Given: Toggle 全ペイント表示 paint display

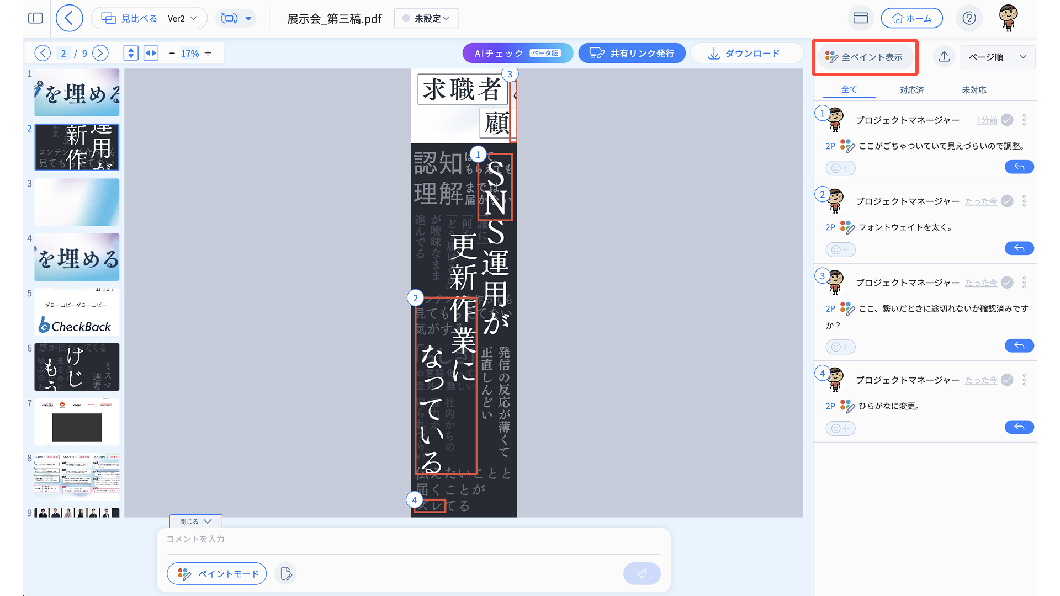Looking at the screenshot, I should pyautogui.click(x=865, y=57).
